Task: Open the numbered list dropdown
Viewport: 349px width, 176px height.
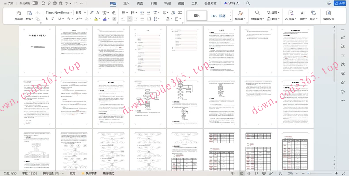Action: [136, 13]
